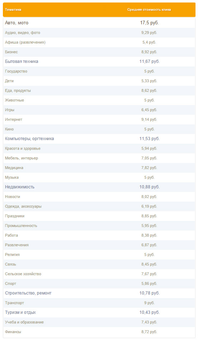
Task: Select the Еда, продукты row
Action: pyautogui.click(x=99, y=90)
